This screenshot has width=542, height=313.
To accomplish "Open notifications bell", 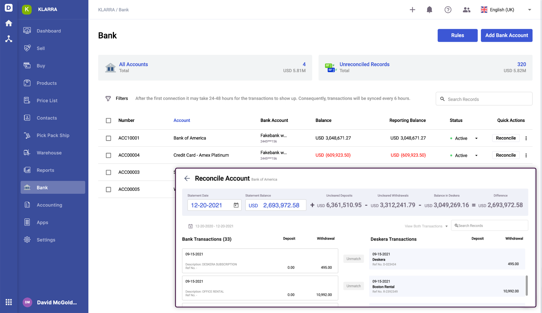I will tap(429, 10).
